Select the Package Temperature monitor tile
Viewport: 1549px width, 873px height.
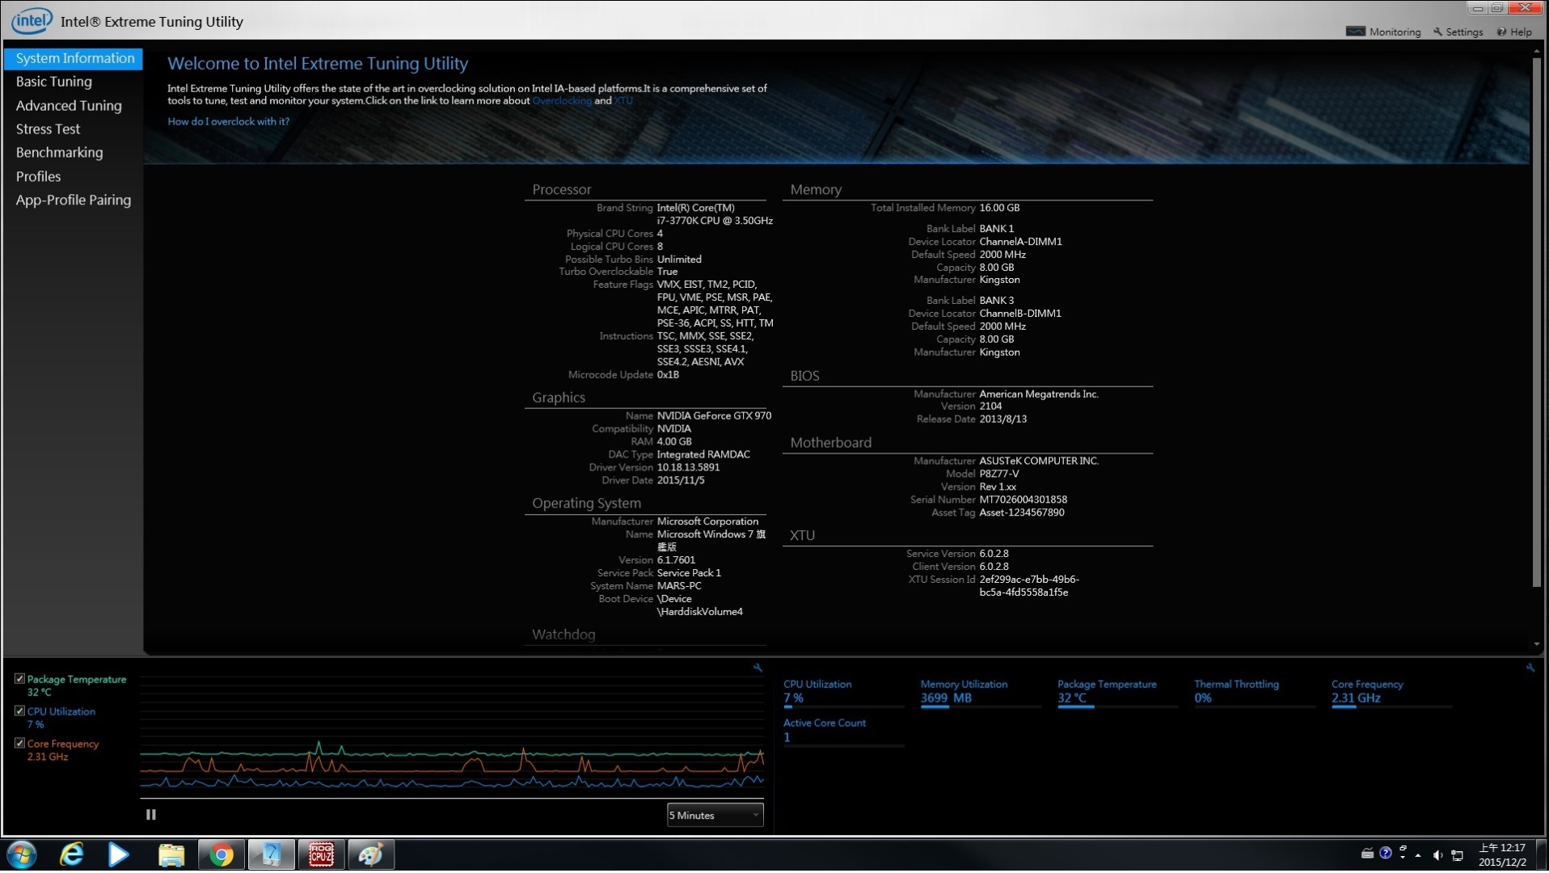click(1117, 692)
